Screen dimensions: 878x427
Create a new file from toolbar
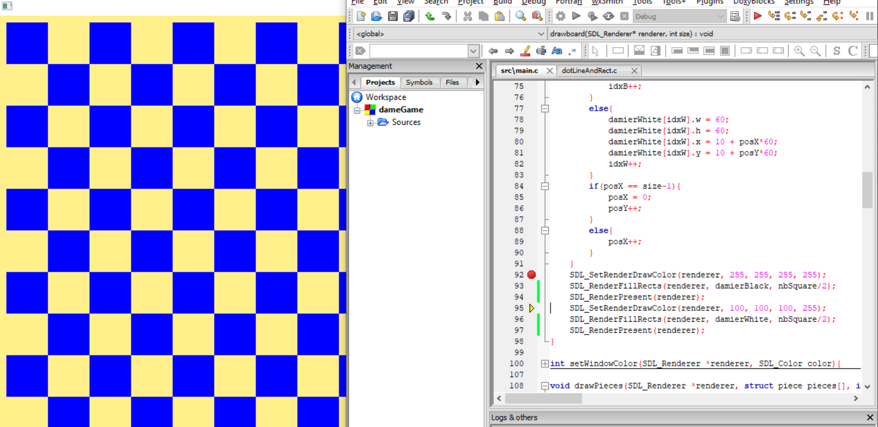361,17
